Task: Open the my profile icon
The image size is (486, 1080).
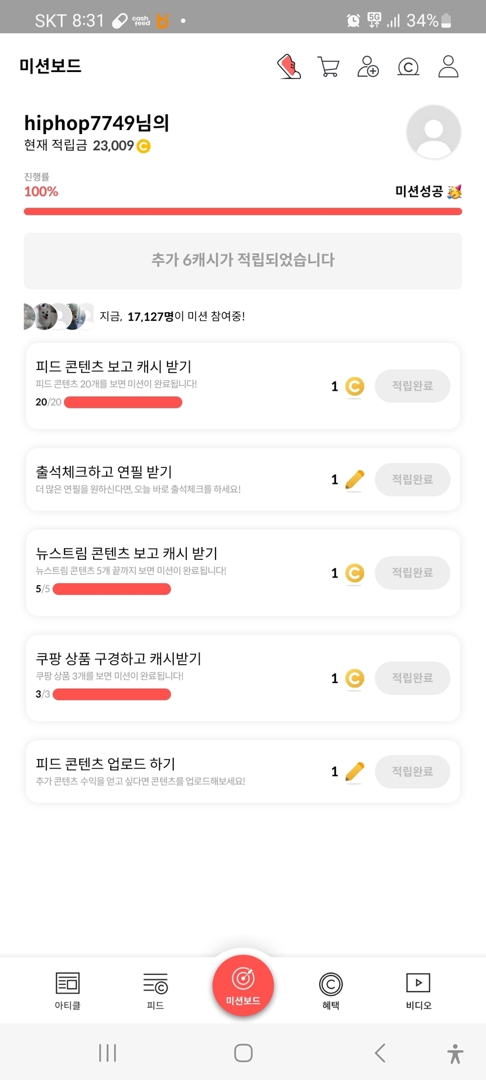Action: coord(448,67)
